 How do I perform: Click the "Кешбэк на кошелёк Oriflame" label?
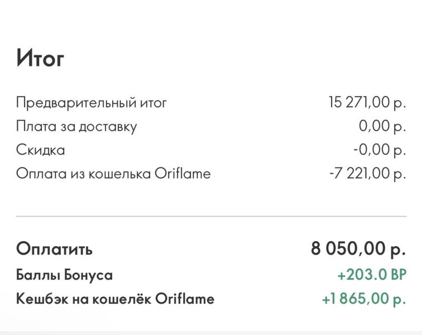click(115, 299)
